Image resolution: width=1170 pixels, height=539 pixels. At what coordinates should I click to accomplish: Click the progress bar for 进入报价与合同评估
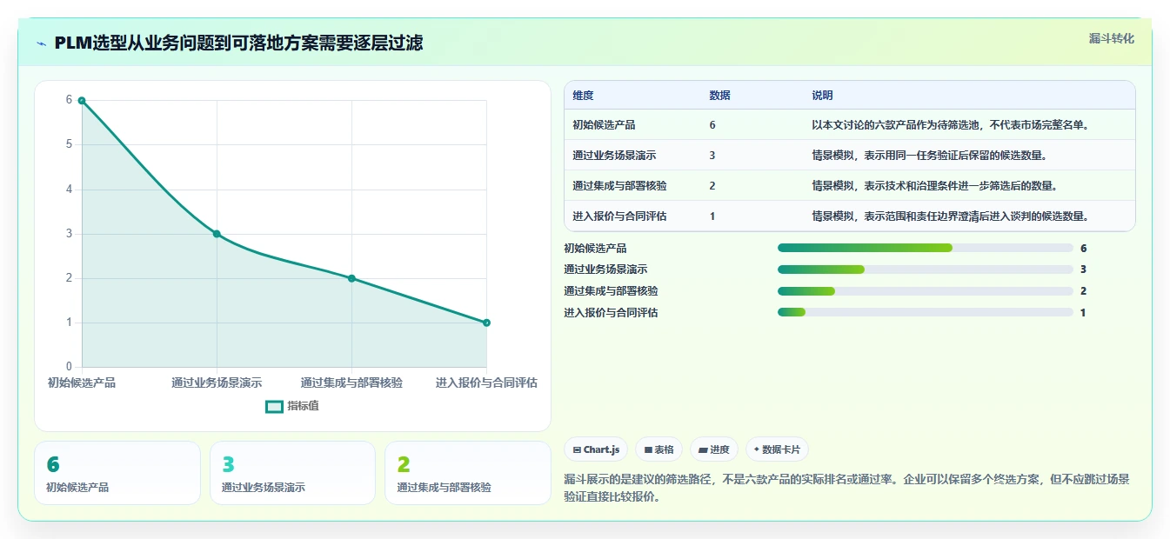point(925,313)
